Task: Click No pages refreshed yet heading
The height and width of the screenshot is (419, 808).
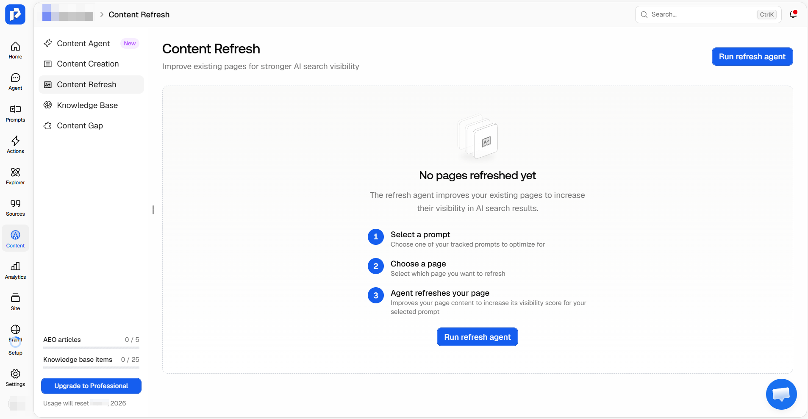Action: click(x=477, y=175)
